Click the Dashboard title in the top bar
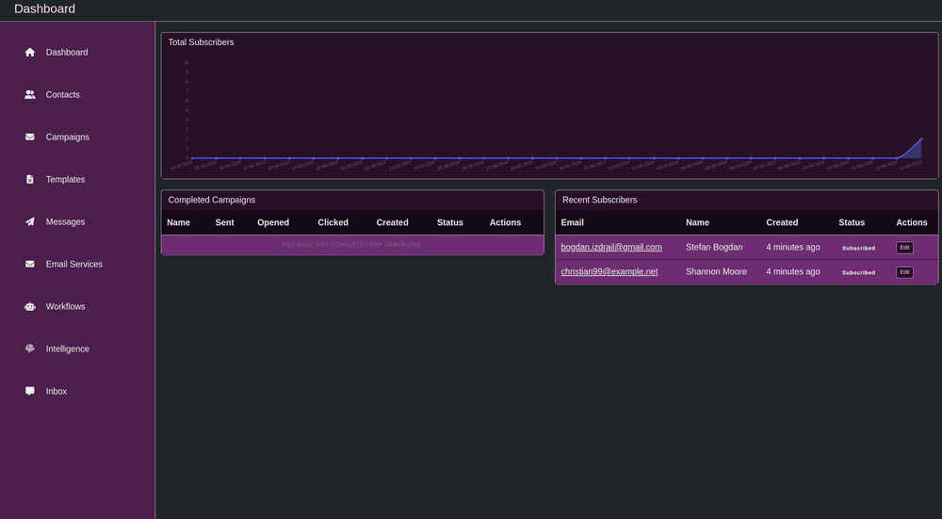Screen dimensions: 942x519 coord(44,9)
